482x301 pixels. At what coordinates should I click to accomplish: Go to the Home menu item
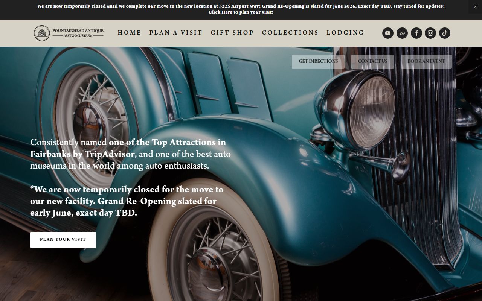130,33
